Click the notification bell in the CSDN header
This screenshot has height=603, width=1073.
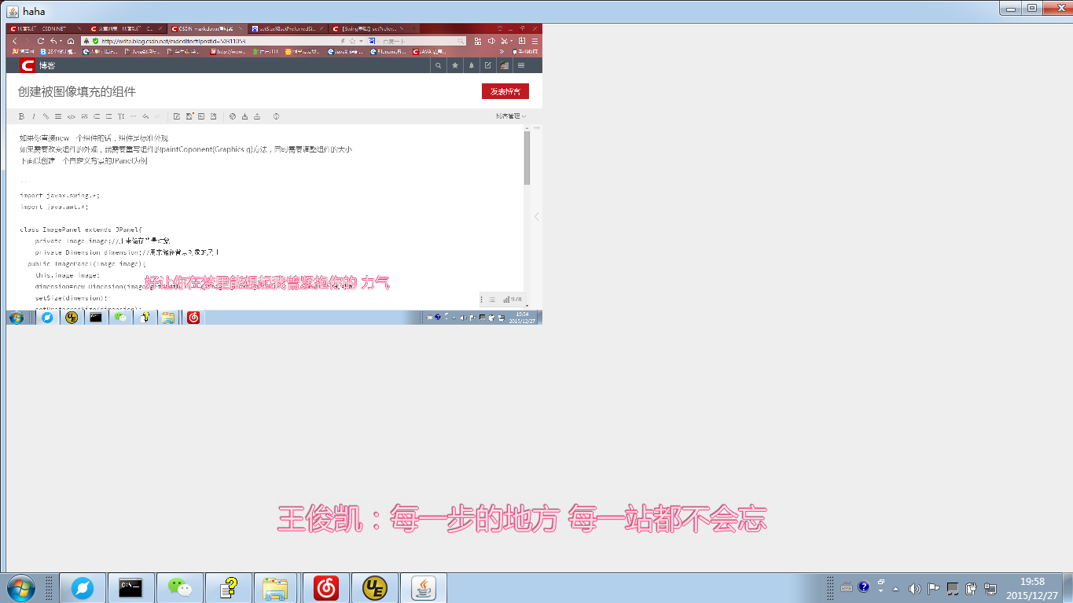pos(472,65)
